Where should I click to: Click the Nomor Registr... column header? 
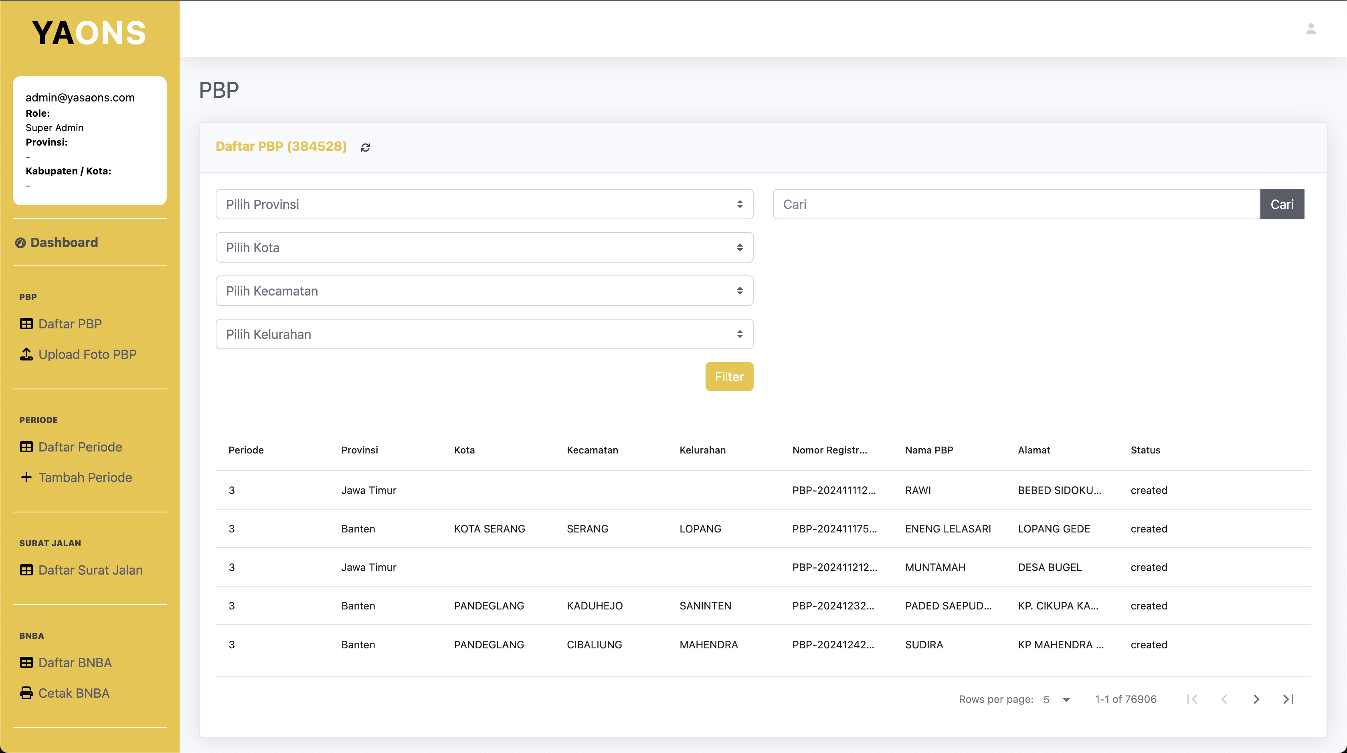829,450
